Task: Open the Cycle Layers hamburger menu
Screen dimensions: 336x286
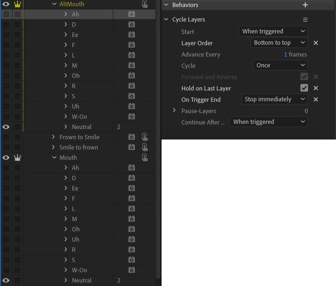Action: pyautogui.click(x=305, y=20)
